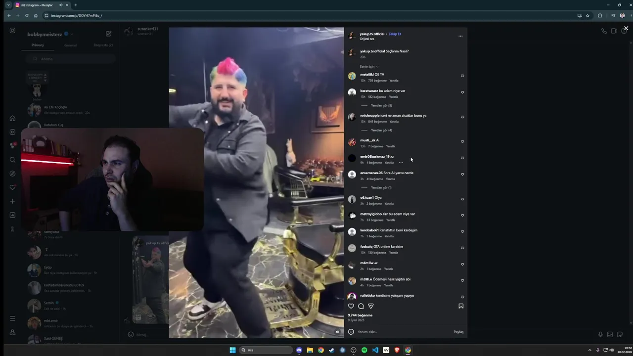Switch to the Primary messages tab
The width and height of the screenshot is (633, 356).
[38, 45]
